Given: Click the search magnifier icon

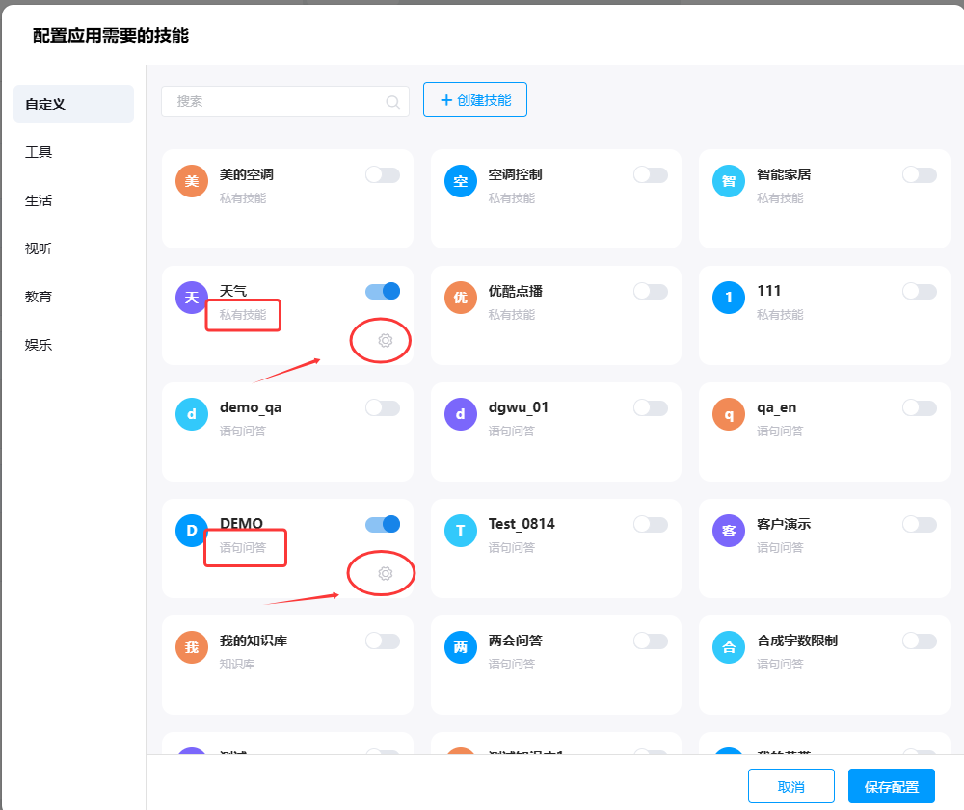Looking at the screenshot, I should pyautogui.click(x=392, y=101).
